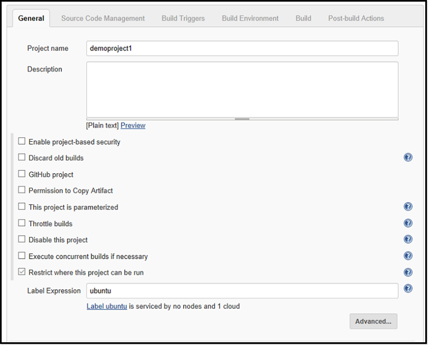Open the Post-build Actions tab
Viewport: 428px width, 345px height.
[356, 18]
